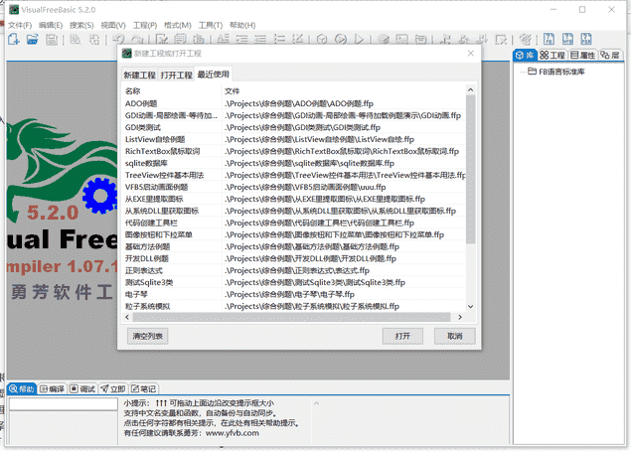This screenshot has width=631, height=451.
Task: Select the 立即 bottom panel tab
Action: (x=113, y=389)
